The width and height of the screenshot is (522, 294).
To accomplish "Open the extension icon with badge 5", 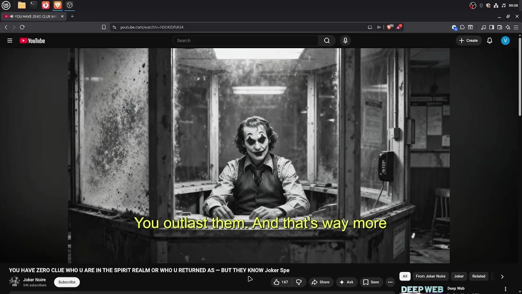I will [454, 27].
